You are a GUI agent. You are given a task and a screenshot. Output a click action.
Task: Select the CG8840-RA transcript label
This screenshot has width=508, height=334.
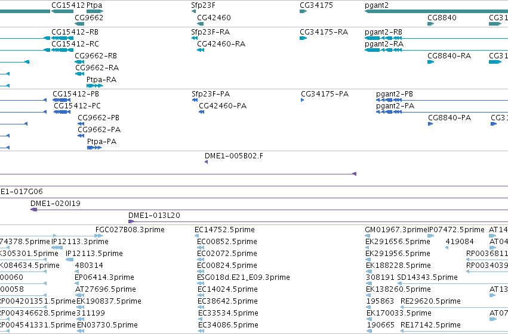(449, 56)
